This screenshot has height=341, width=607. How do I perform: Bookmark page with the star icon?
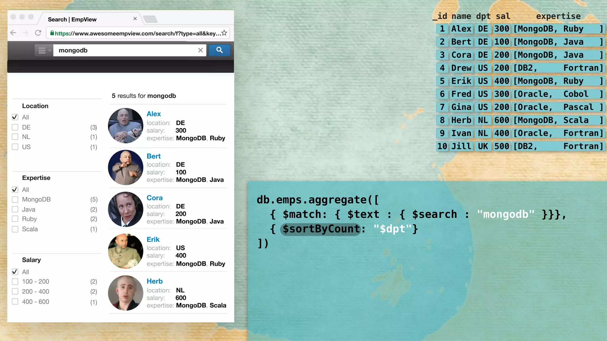tap(224, 33)
